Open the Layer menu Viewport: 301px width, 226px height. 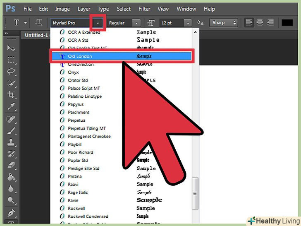84,9
